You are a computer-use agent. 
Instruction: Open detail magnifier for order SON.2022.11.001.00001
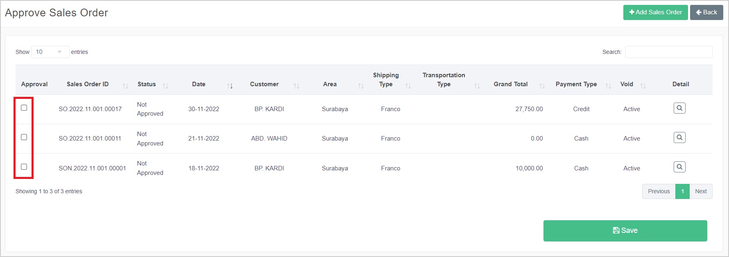coord(679,167)
